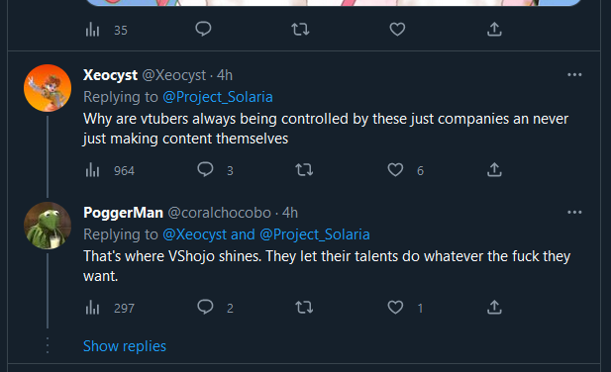Viewport: 611px width, 372px height.
Task: Open the @Project_Solaria mention in Xeocyst's reply
Action: click(x=218, y=97)
